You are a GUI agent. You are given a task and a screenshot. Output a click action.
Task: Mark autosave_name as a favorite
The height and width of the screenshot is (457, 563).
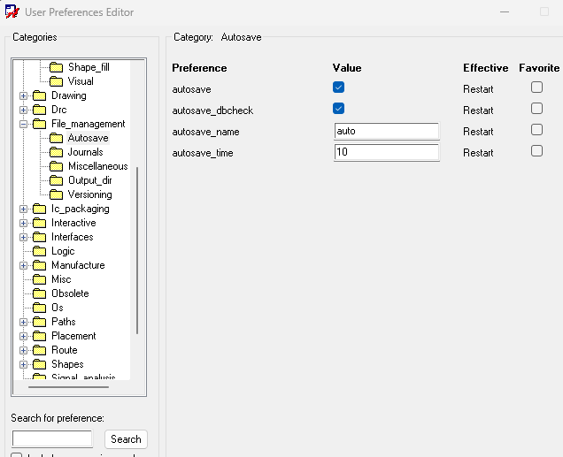(536, 129)
